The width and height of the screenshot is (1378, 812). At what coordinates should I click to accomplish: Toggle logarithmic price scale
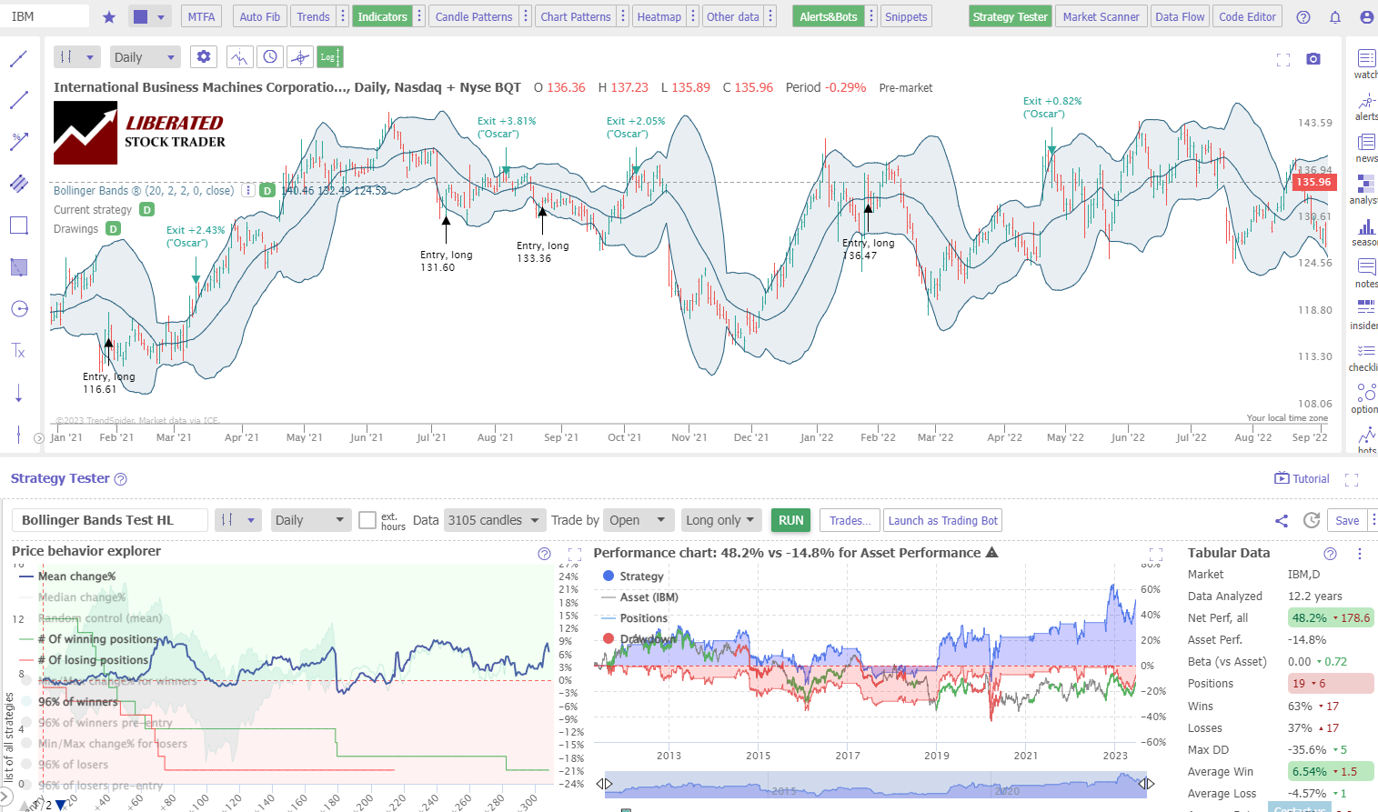pos(330,56)
